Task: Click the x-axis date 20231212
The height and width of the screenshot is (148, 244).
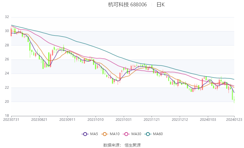Action: point(180,120)
